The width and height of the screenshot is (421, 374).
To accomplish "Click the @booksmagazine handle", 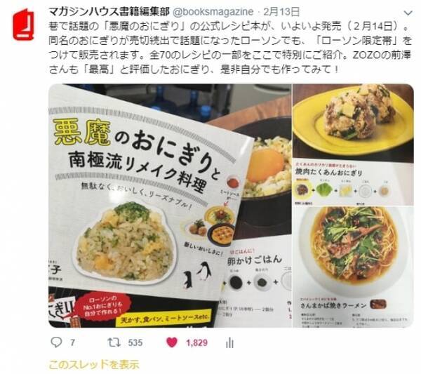I will (x=213, y=12).
